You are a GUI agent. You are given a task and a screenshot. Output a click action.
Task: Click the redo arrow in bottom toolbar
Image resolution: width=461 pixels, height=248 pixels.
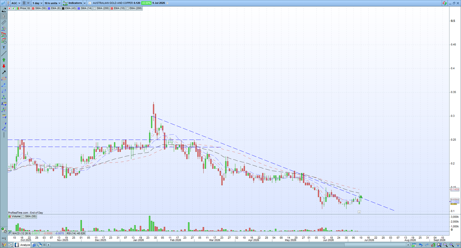tap(427, 245)
